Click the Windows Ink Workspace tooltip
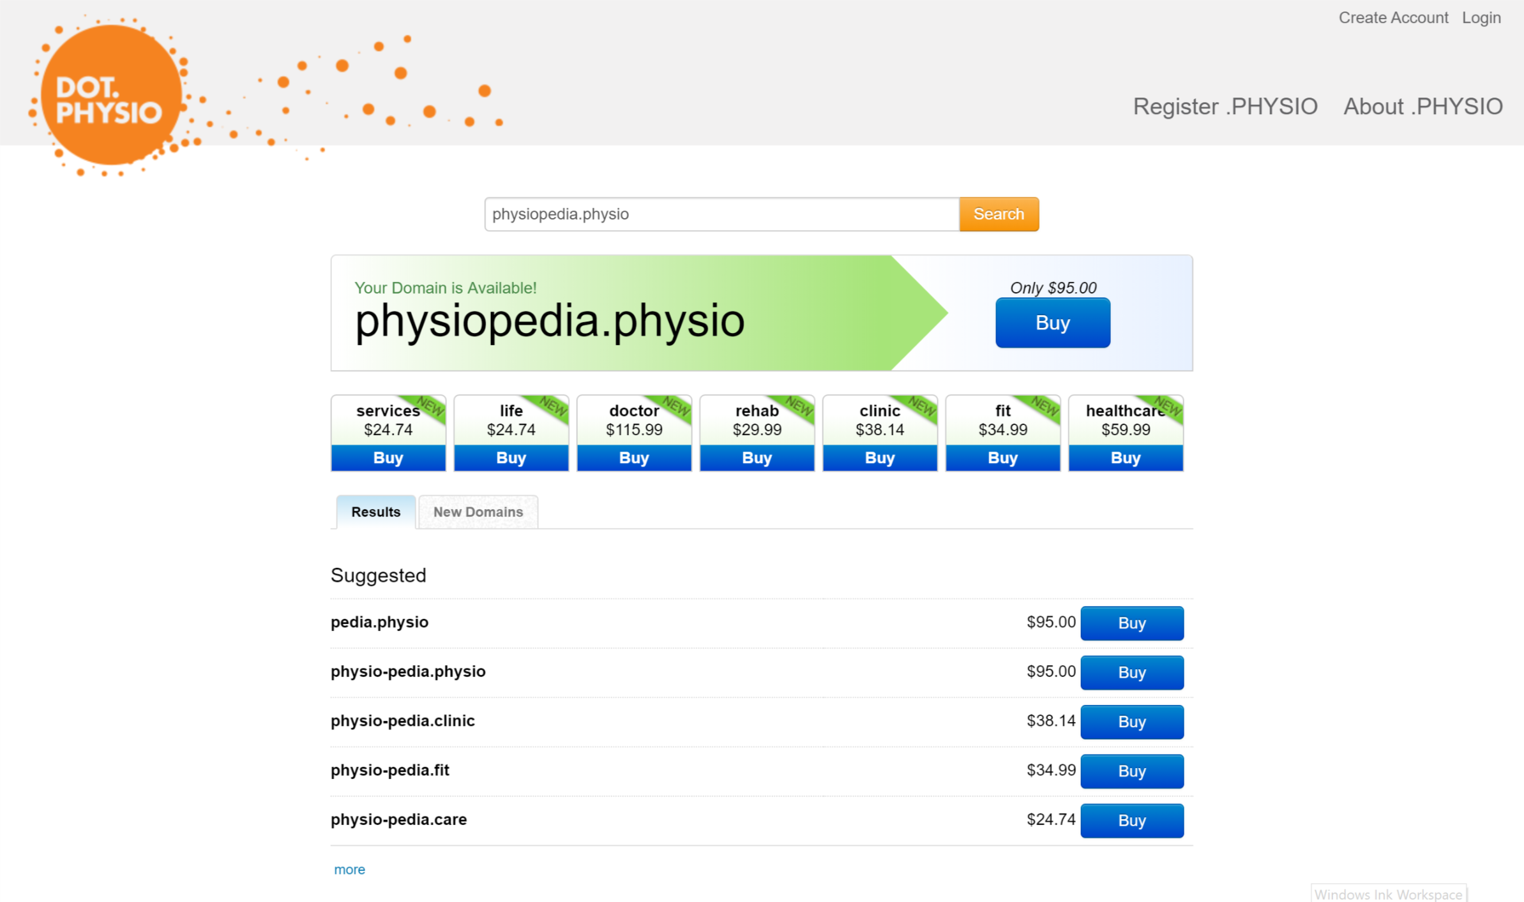The height and width of the screenshot is (902, 1524). pyautogui.click(x=1388, y=894)
